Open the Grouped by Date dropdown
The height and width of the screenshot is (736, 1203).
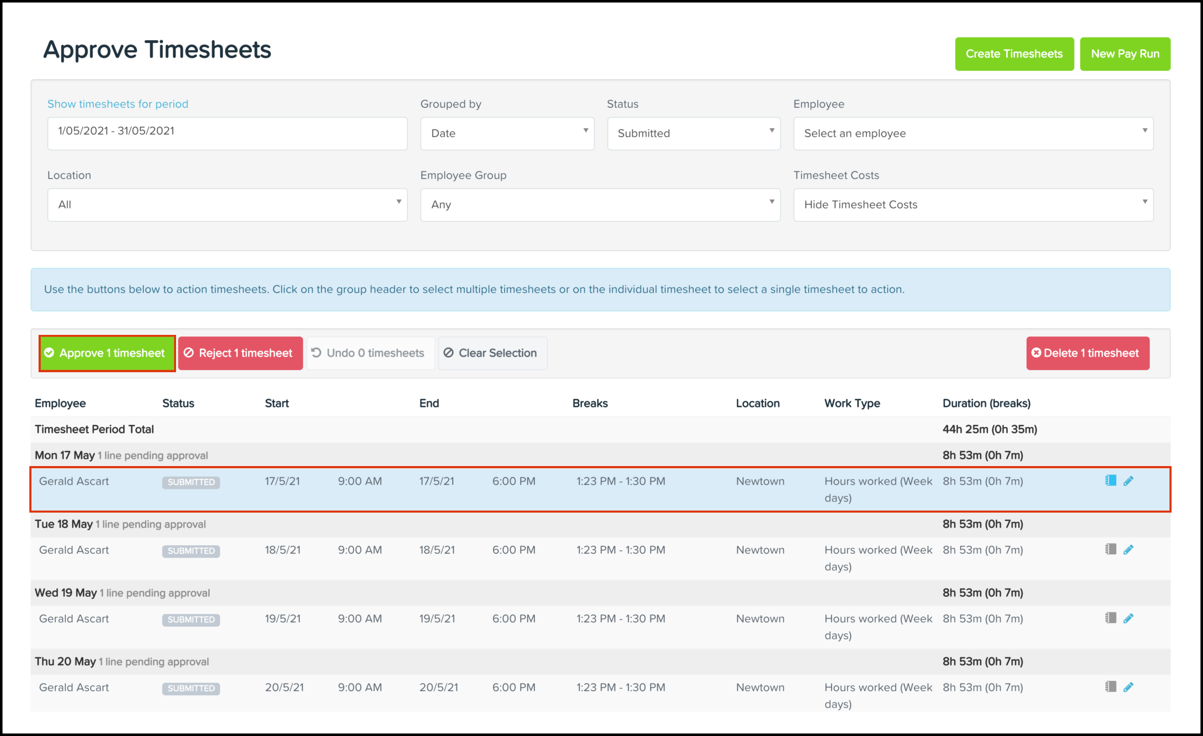507,133
